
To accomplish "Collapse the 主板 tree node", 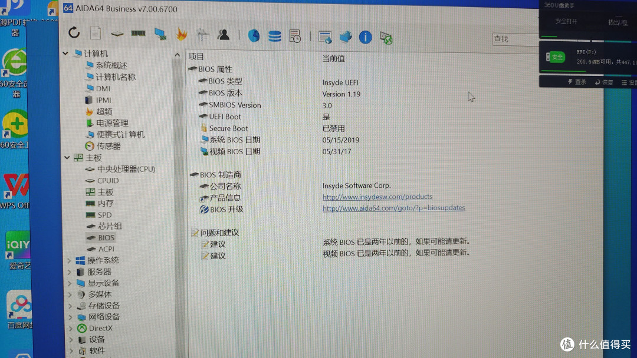I will click(67, 158).
